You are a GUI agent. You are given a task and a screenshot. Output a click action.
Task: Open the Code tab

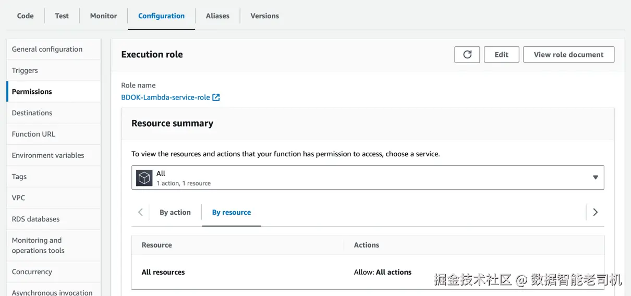pyautogui.click(x=25, y=16)
